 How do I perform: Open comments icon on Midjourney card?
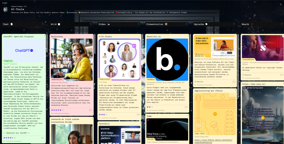91,110
